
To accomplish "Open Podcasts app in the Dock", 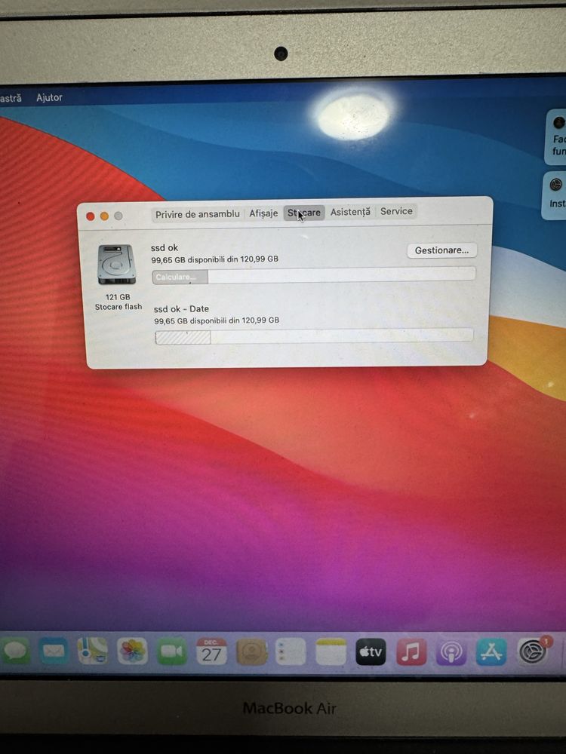I will coord(451,652).
